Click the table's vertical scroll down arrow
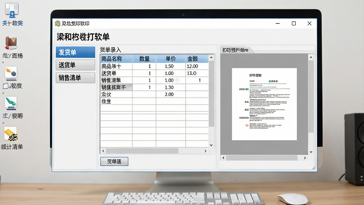This screenshot has height=205, width=364. coord(211,145)
